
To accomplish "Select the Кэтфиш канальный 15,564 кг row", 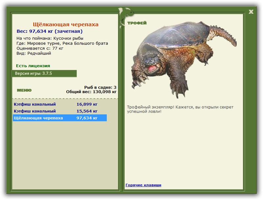I will point(60,111).
